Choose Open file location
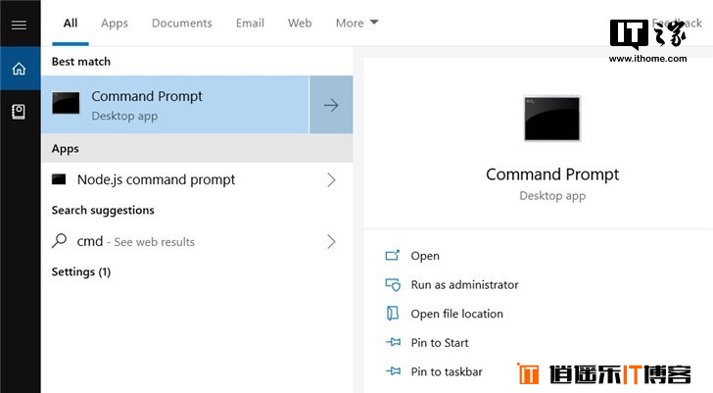 [457, 314]
